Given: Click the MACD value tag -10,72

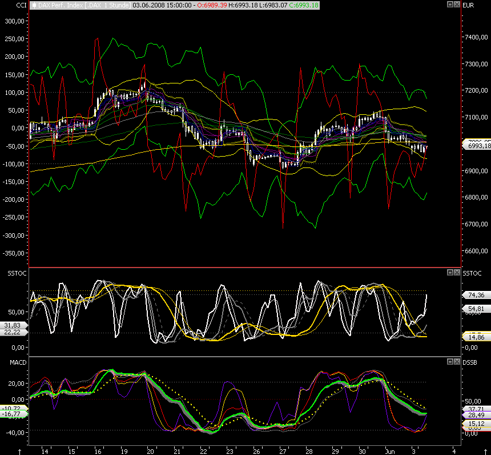Looking at the screenshot, I should click(13, 408).
